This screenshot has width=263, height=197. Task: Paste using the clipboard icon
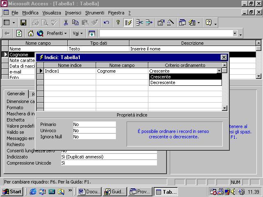coord(85,23)
